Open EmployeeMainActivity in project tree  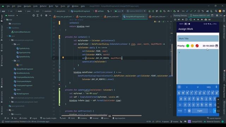tap(24, 77)
